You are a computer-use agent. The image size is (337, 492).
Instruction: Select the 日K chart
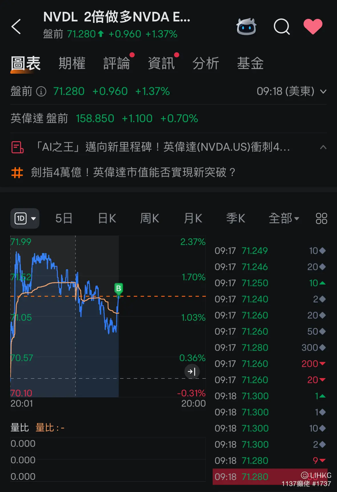coord(107,218)
